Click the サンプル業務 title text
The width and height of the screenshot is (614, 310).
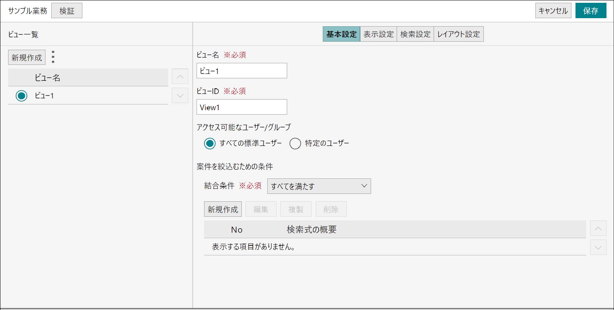coord(28,11)
